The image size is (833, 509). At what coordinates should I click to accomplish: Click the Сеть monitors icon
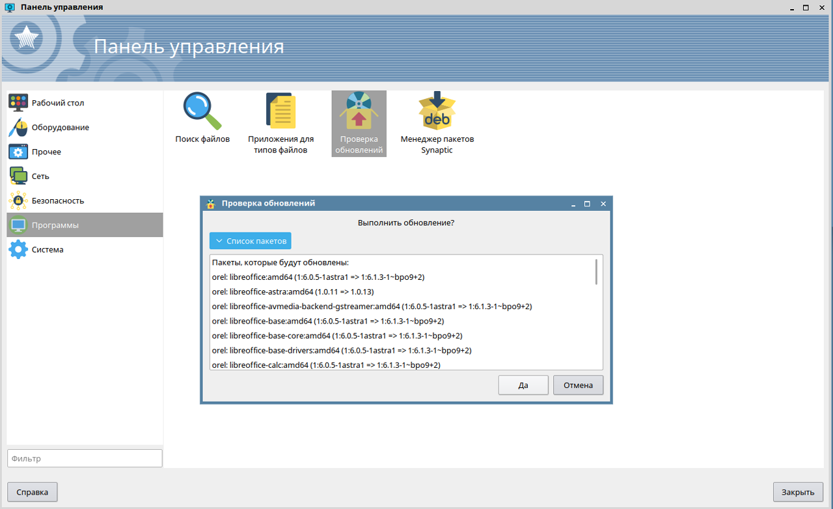[x=18, y=176]
